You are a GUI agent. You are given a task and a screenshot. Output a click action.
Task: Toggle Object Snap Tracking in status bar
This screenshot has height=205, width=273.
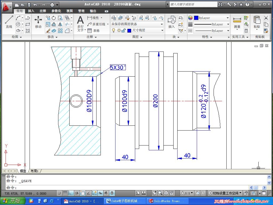[89, 193]
